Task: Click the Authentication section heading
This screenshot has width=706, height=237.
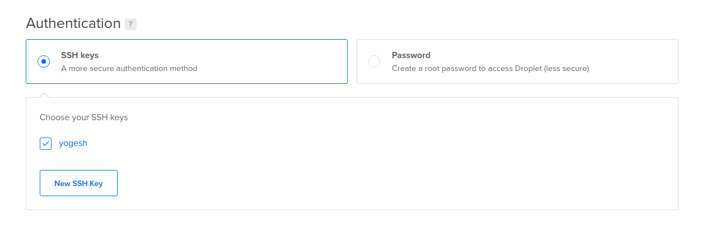Action: [x=73, y=23]
